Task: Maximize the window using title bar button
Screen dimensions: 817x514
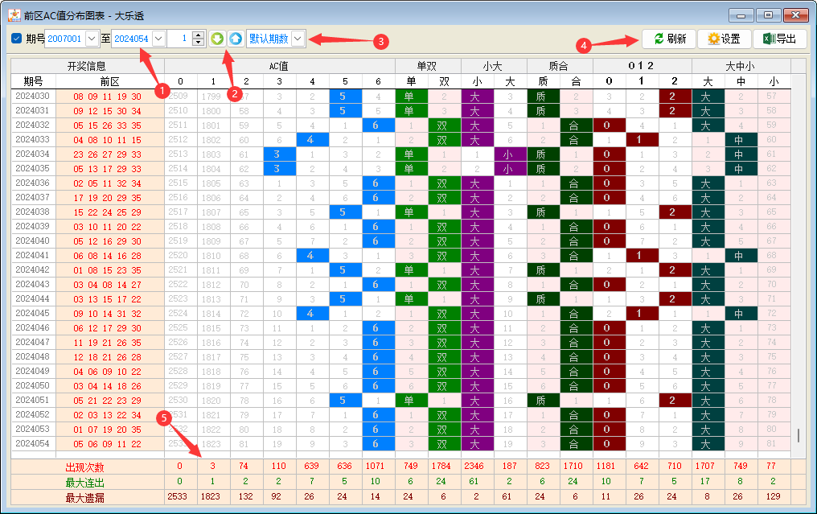Action: (x=768, y=14)
